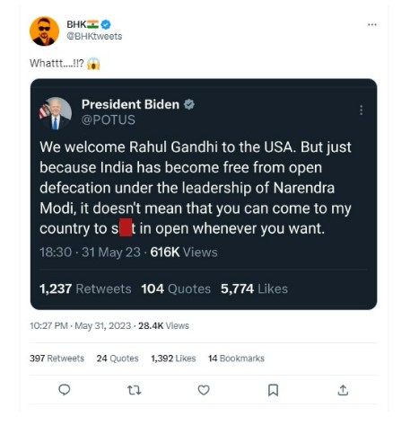Open BHK profile avatar picture
Viewport: 410px width, 434px height.
44,31
